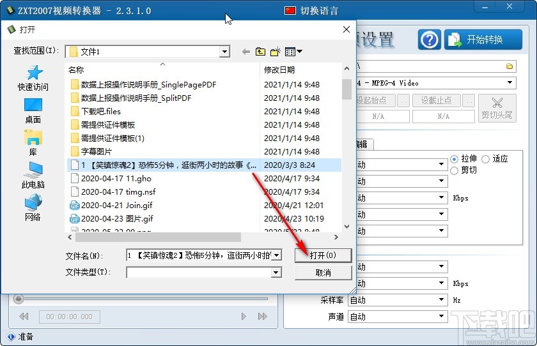The height and width of the screenshot is (346, 537).
Task: Select the 字幕图片 folder
Action: [x=97, y=151]
